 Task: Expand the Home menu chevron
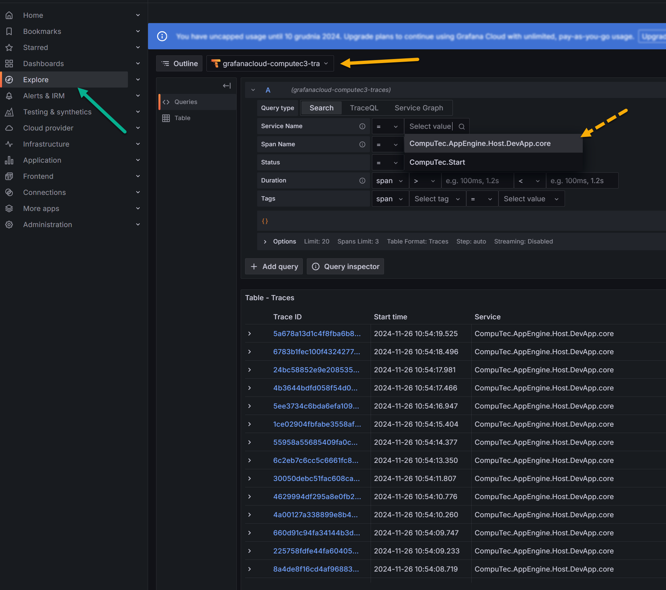(138, 15)
